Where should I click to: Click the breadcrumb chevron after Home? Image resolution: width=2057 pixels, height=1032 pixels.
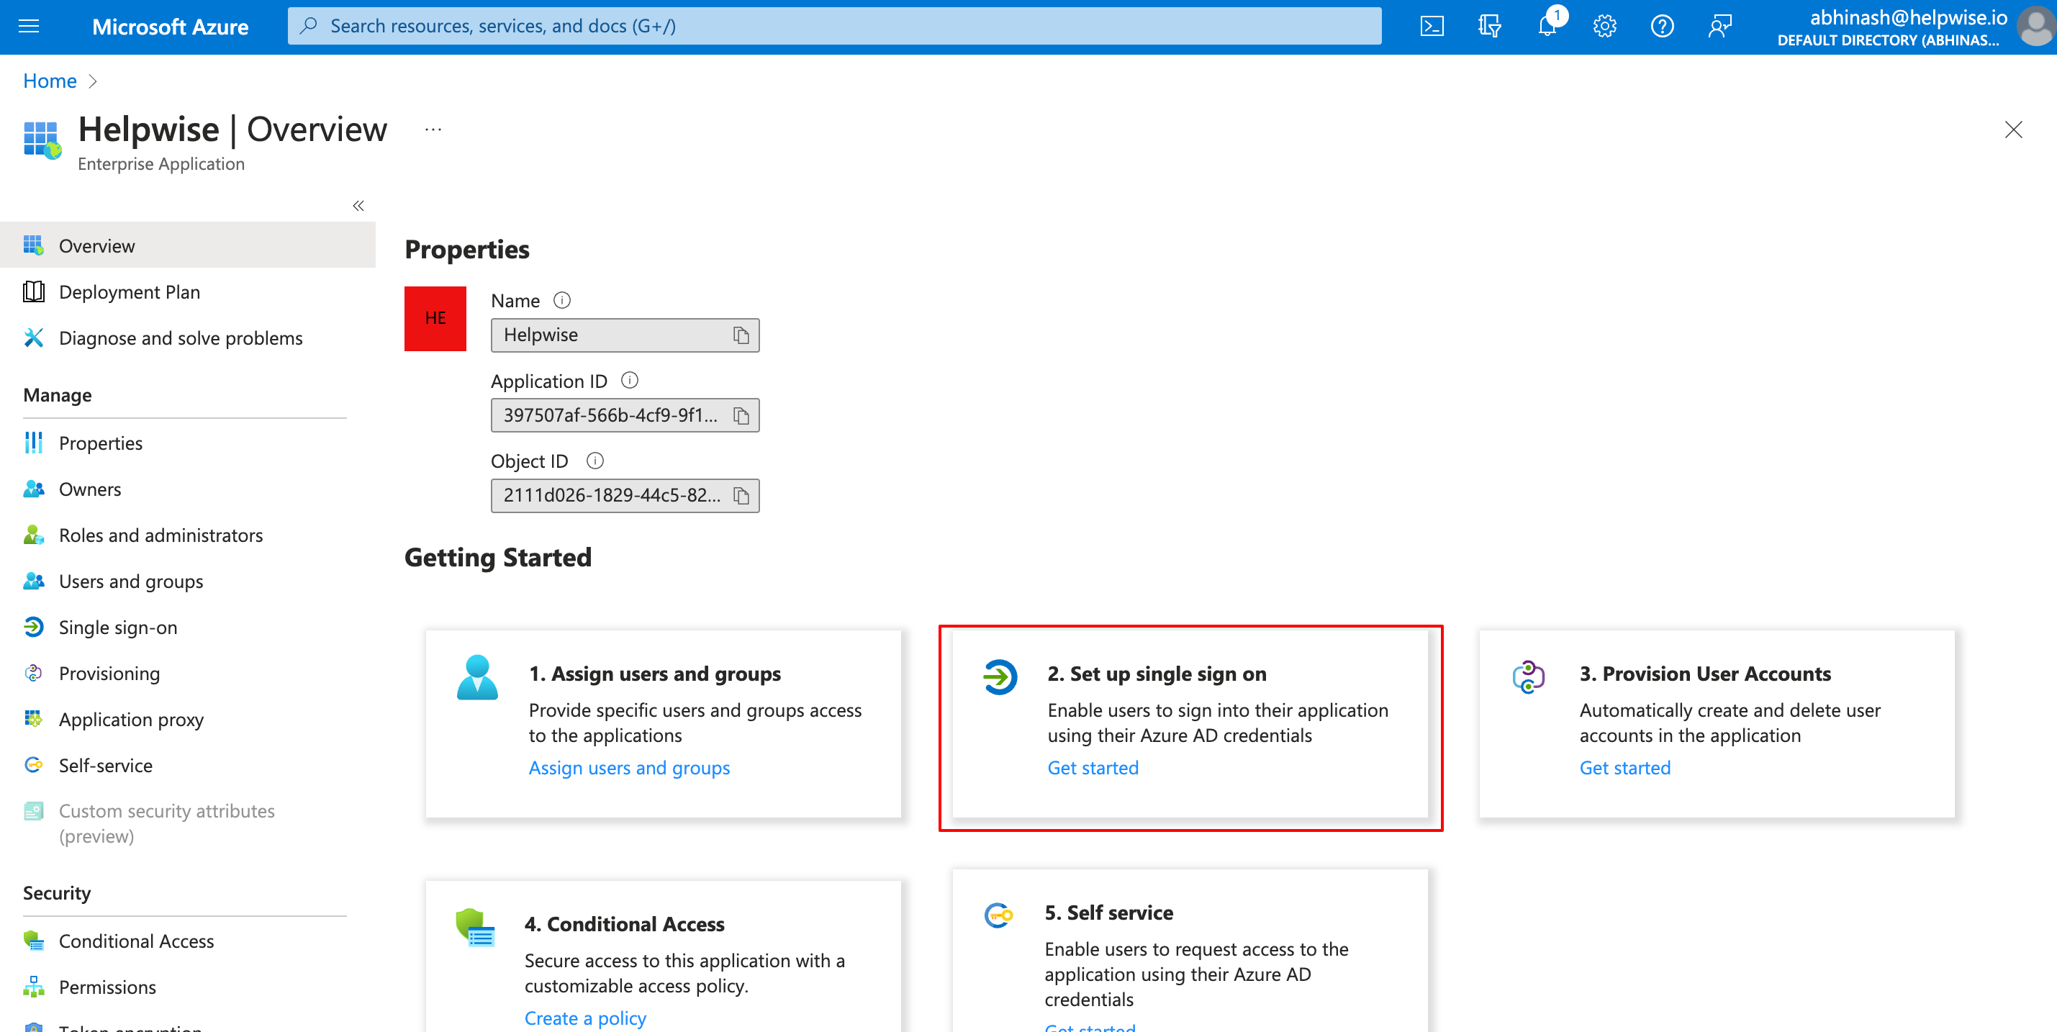pyautogui.click(x=93, y=81)
